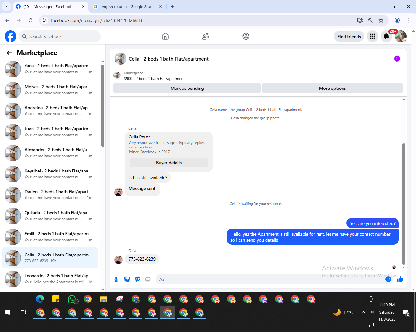Reload the page

[31, 20]
